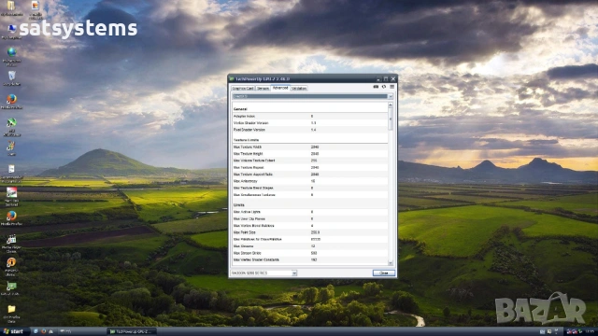The height and width of the screenshot is (336, 598).
Task: Select the GPU-Z taskbar button
Action: (x=132, y=331)
